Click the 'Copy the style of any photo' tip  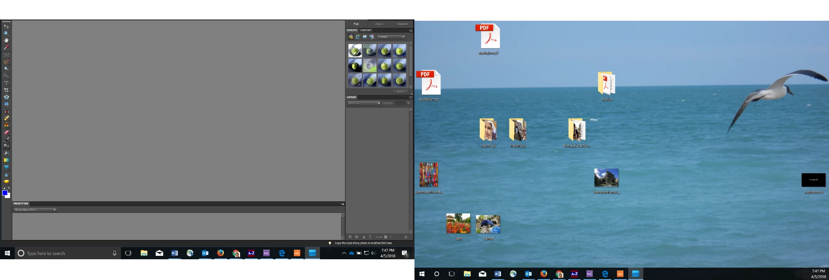click(363, 243)
